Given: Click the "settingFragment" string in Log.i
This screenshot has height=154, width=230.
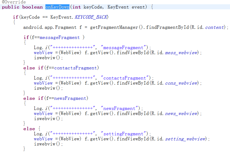Looking at the screenshot, I should [123, 134].
